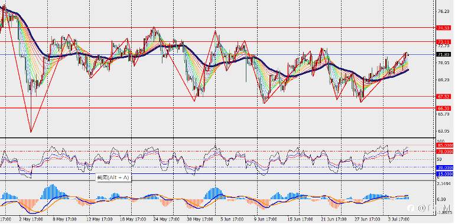Image resolution: width=455 pixels, height=224 pixels.
Task: Click the 18 May 17:00 date label
Action: click(x=132, y=219)
